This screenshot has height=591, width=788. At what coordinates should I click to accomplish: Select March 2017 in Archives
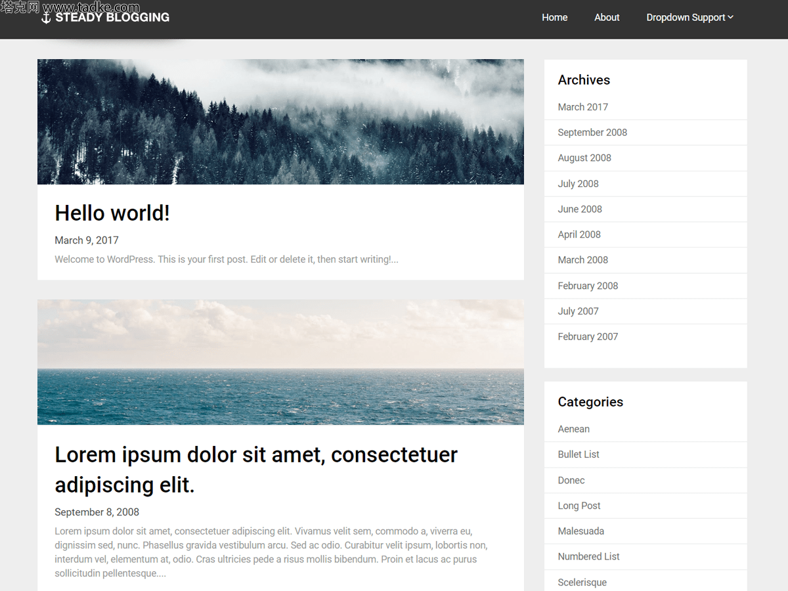tap(582, 107)
